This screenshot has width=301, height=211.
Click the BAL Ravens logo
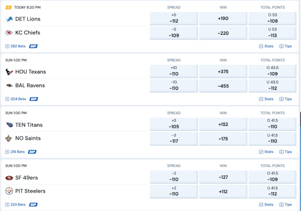point(9,86)
